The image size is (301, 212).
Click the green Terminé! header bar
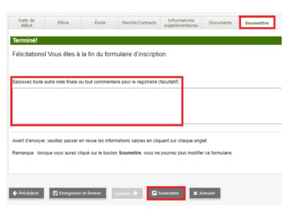[146, 41]
